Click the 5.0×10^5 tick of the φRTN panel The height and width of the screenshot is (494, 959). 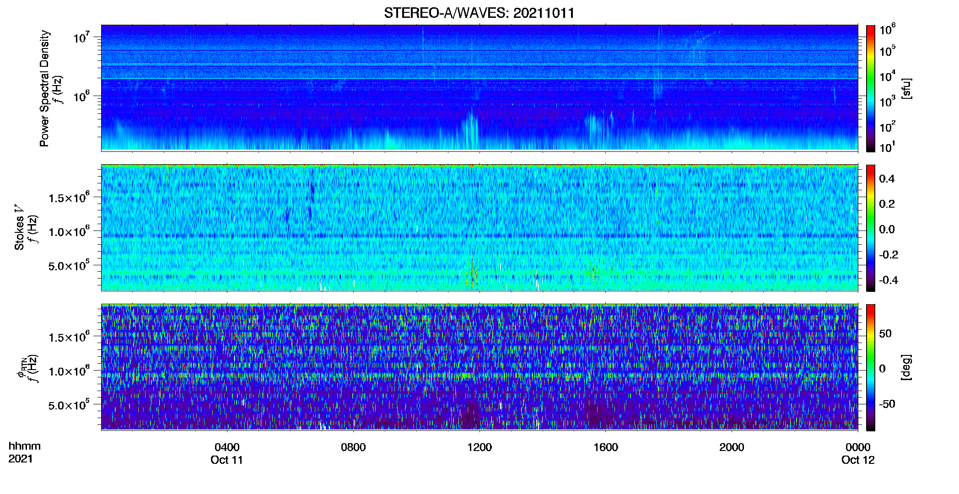point(69,405)
